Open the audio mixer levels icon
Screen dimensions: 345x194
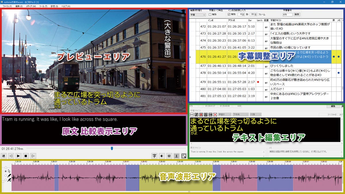click(x=169, y=156)
